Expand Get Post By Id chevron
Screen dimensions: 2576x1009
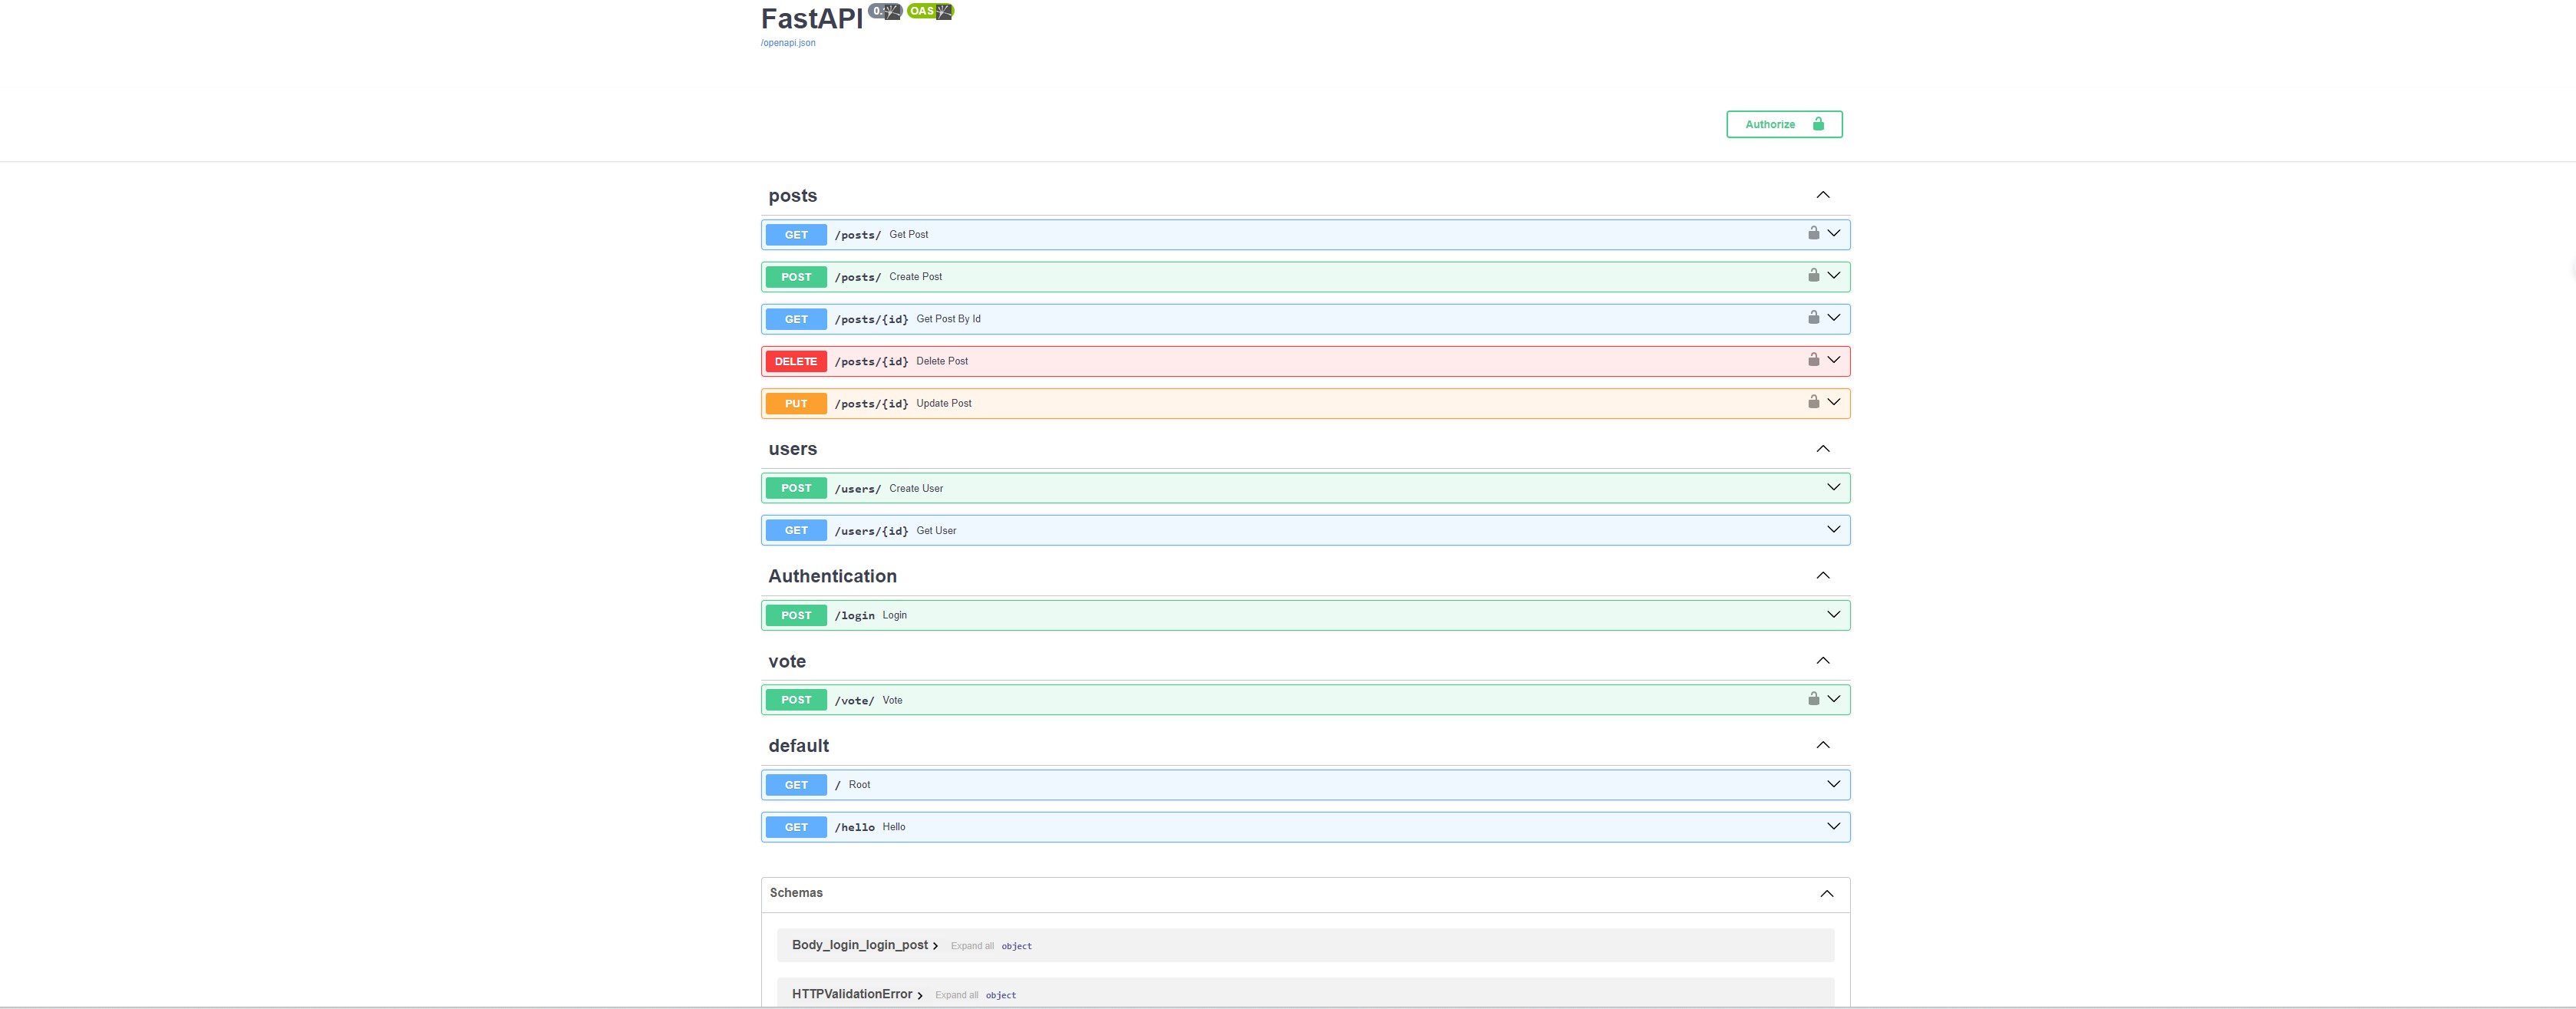pos(1834,317)
